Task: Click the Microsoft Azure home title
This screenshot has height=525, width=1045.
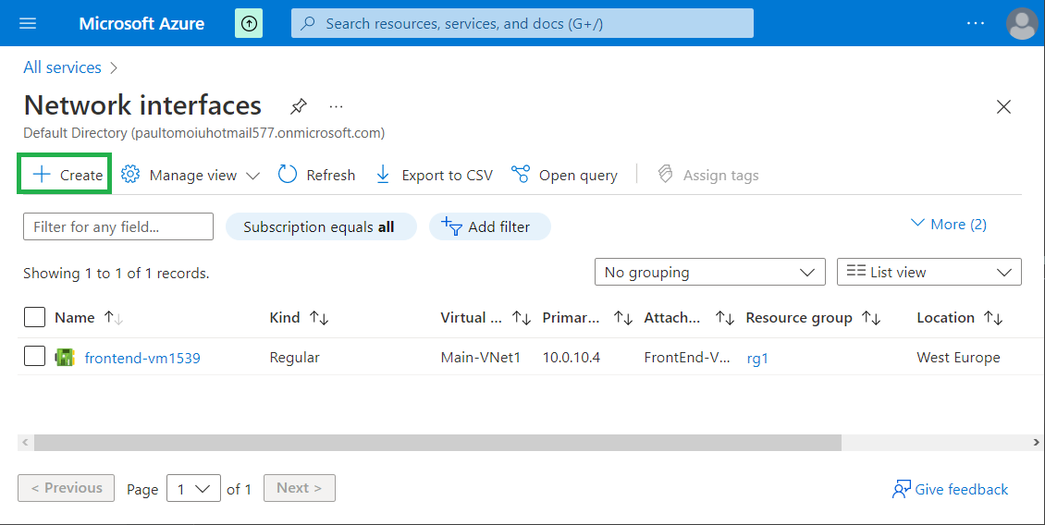Action: coord(142,24)
